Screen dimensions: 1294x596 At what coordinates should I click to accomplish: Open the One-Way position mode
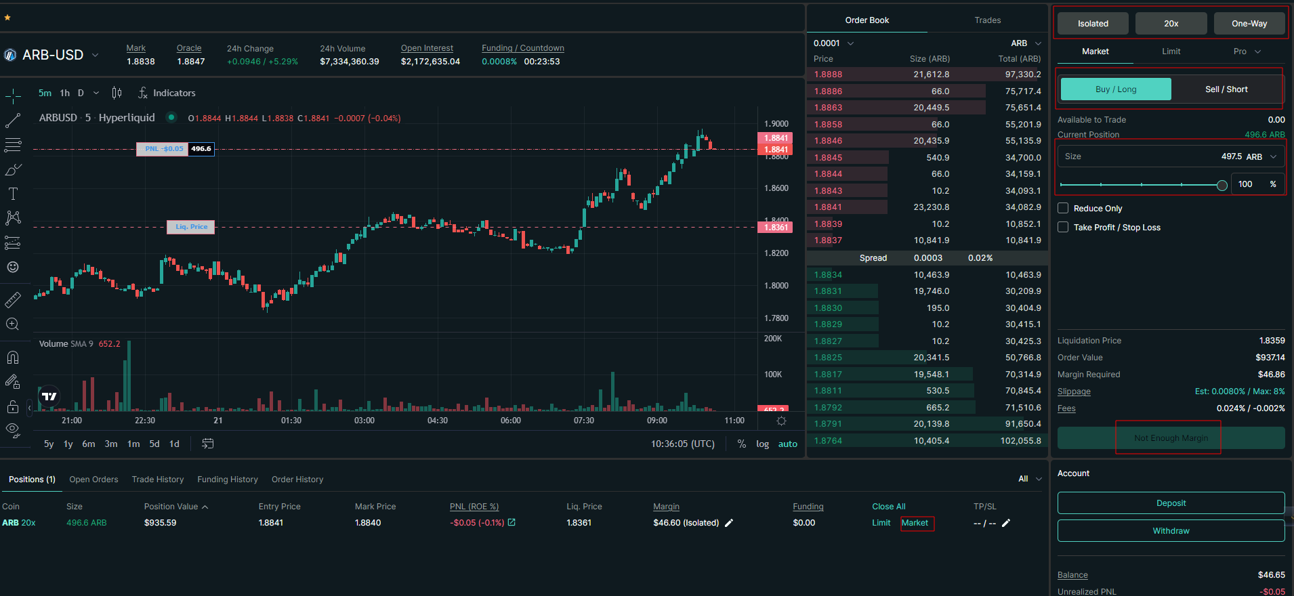coord(1249,24)
